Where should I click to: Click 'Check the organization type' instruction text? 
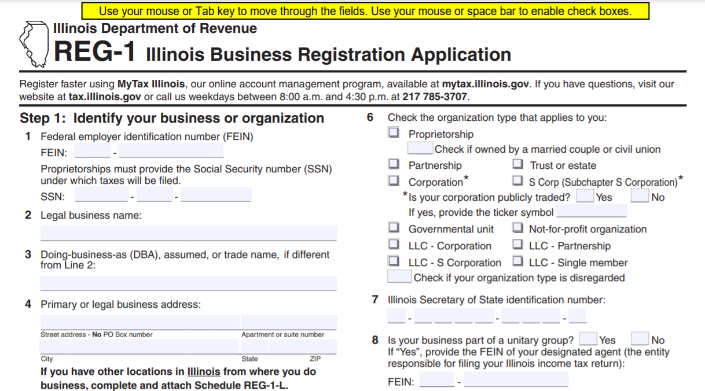497,117
